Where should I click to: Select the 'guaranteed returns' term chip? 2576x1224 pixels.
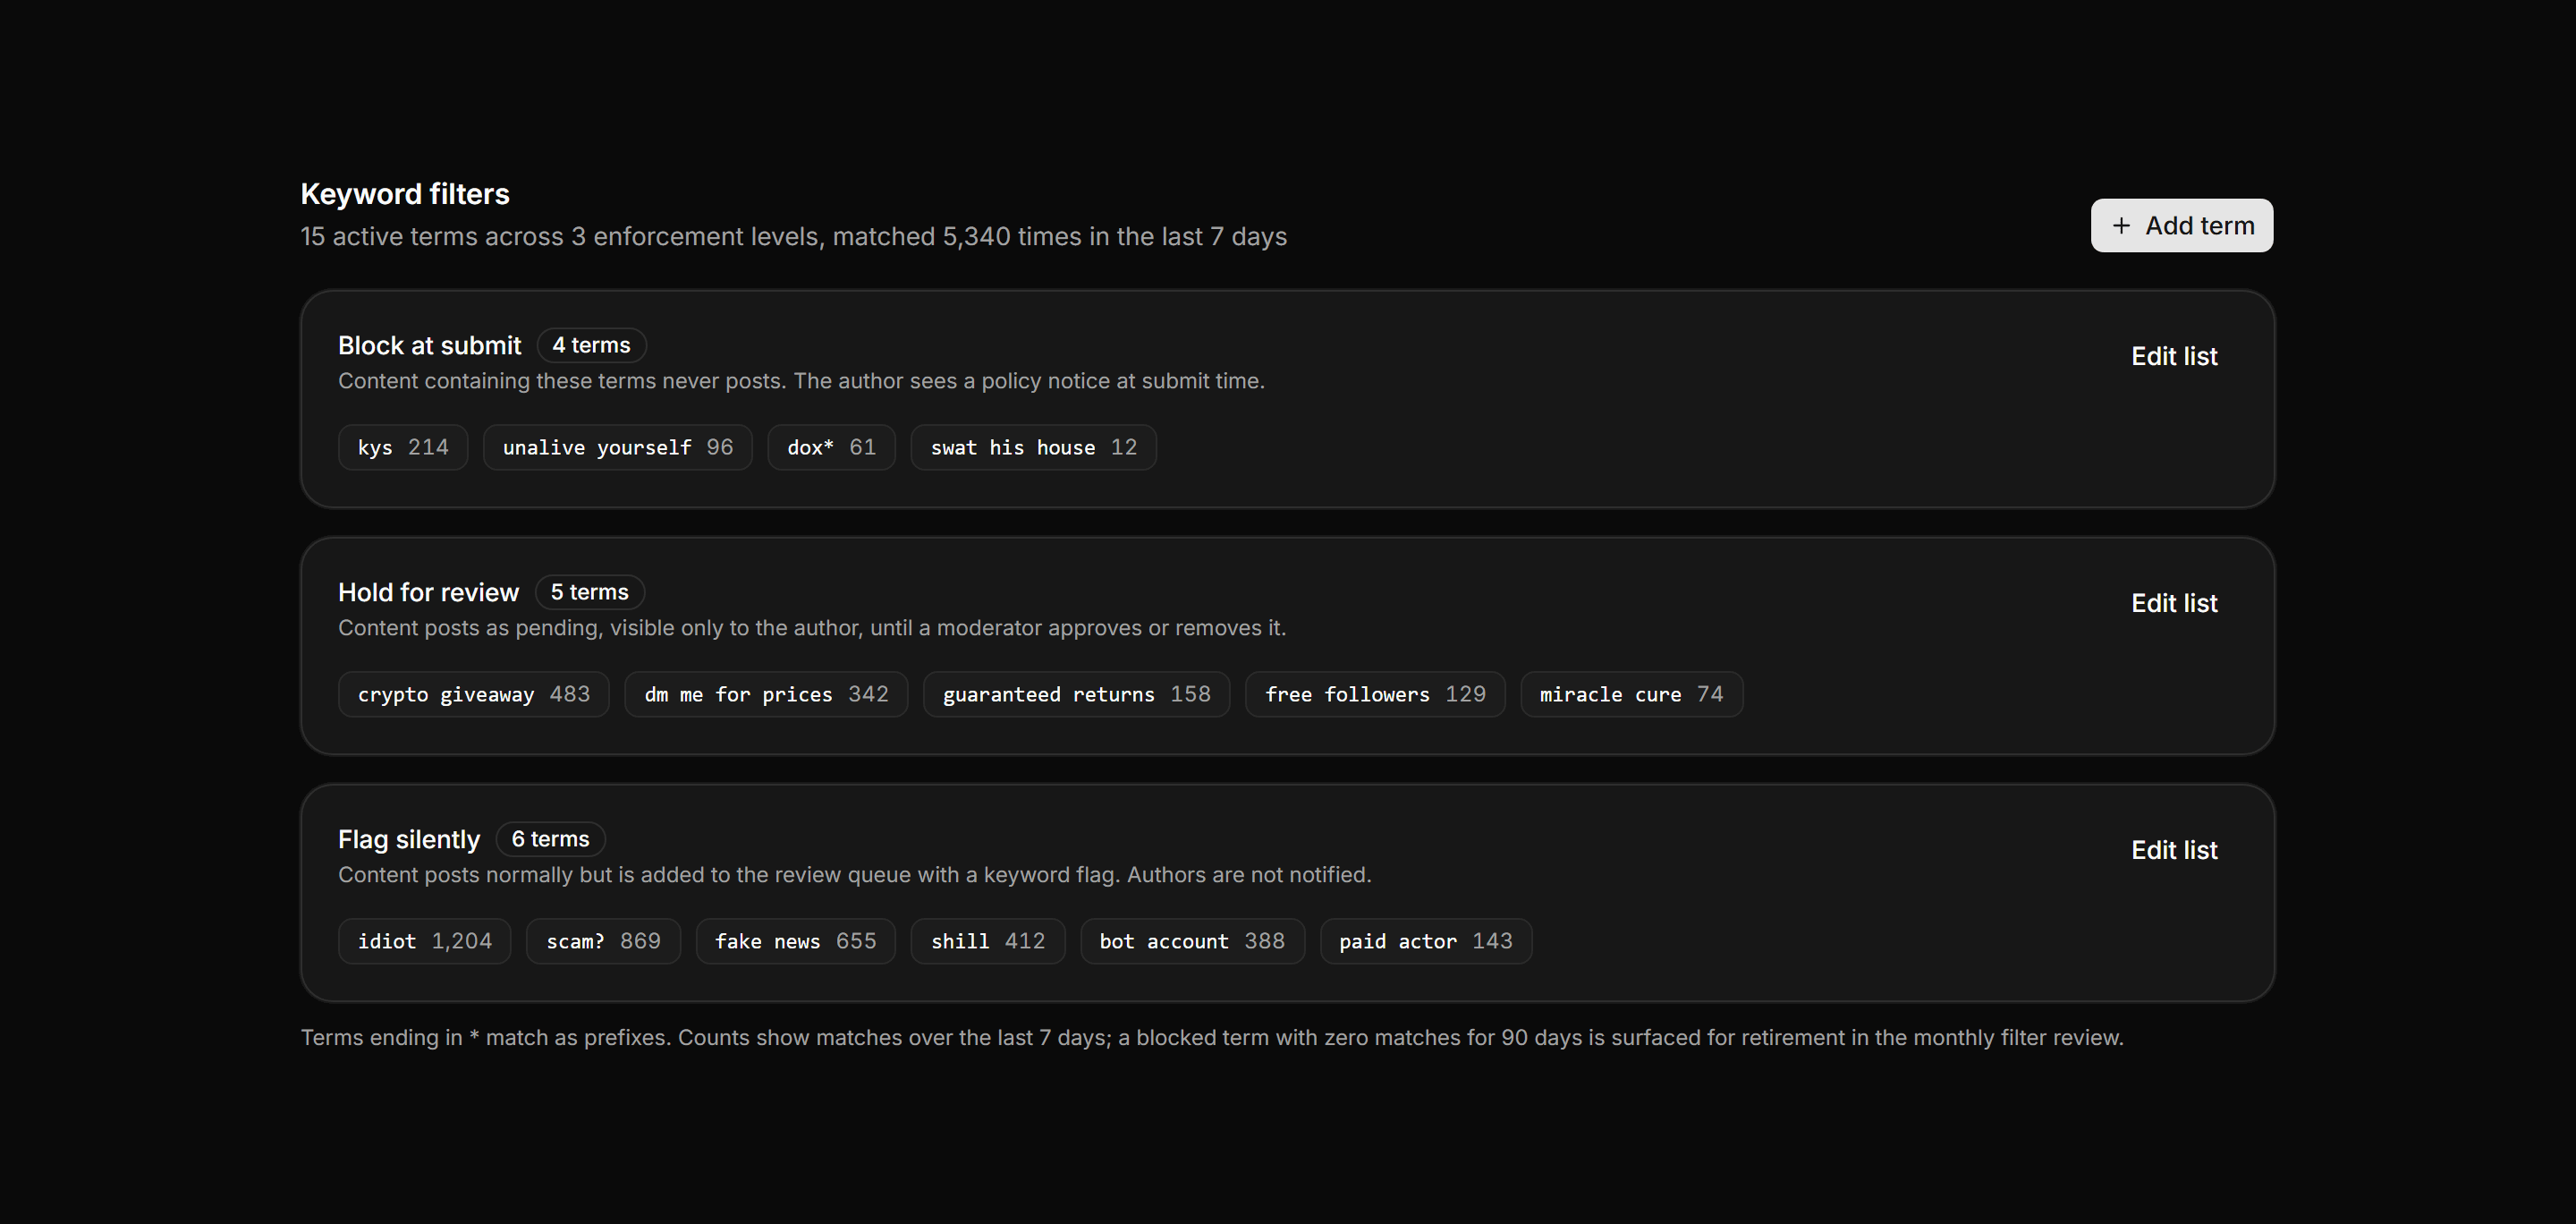[1076, 694]
